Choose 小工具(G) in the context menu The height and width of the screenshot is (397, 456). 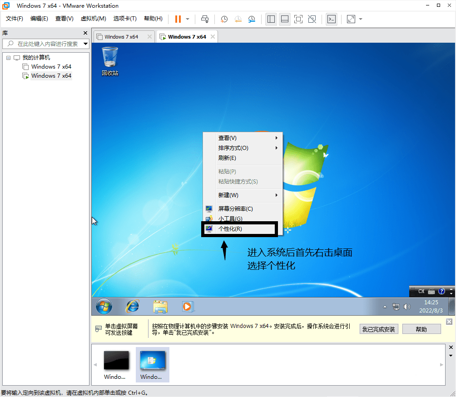243,218
